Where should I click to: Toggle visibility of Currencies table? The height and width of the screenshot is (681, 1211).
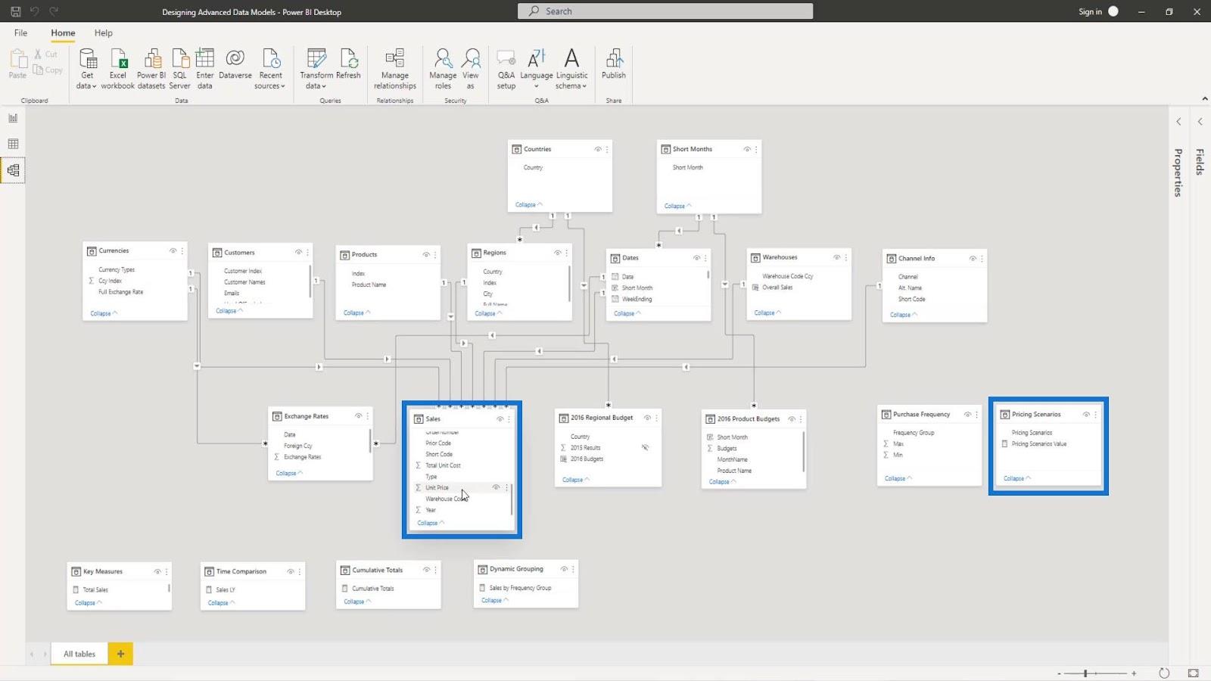(173, 250)
